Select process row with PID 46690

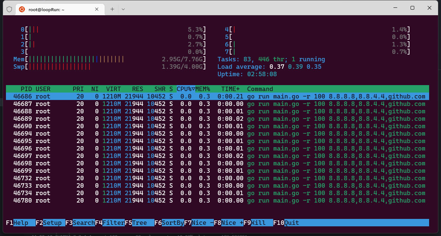click(218, 126)
